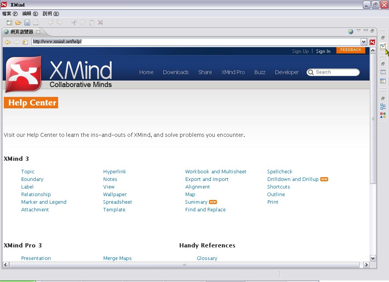Open the 檔案 (F) menu

tap(10, 14)
